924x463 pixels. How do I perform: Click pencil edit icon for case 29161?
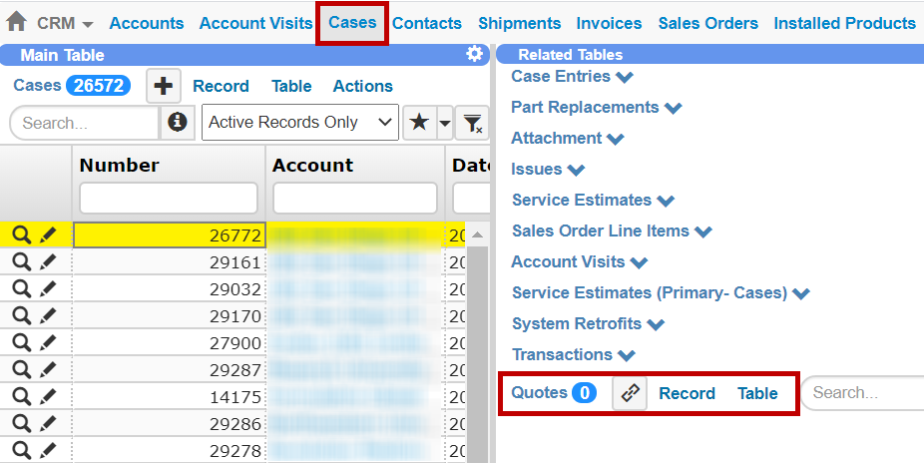pos(48,262)
